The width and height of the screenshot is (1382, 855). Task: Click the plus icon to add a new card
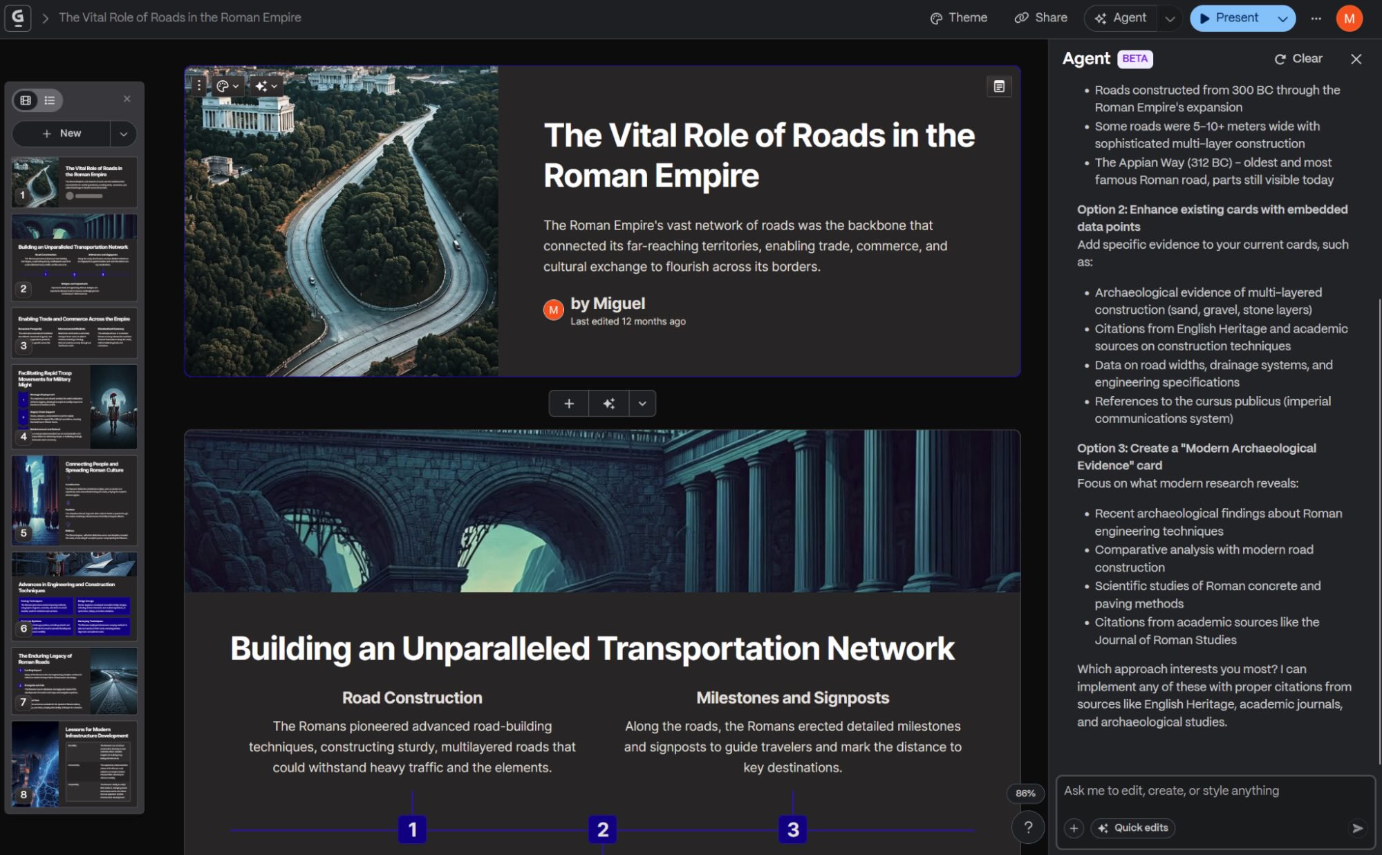click(x=568, y=403)
